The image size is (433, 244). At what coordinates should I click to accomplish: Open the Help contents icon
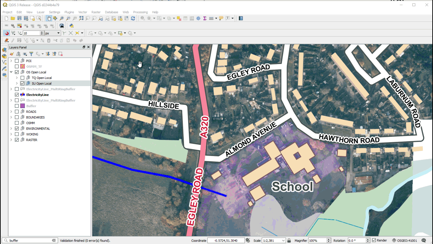(x=241, y=18)
